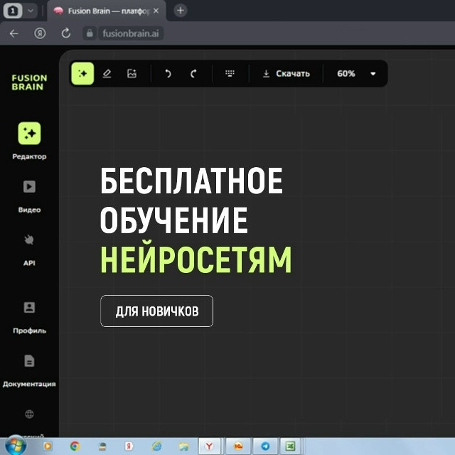Close the Fusion Brain tab
455x455 pixels.
pos(156,11)
